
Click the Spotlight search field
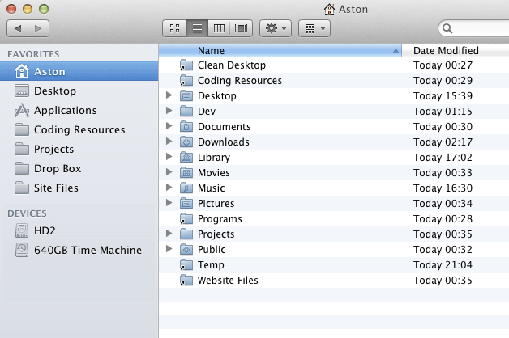click(475, 29)
